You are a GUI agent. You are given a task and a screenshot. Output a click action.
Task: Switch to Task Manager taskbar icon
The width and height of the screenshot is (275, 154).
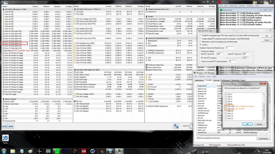coord(119,151)
